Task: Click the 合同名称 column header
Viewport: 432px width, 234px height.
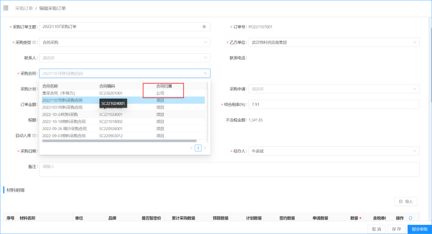Action: pyautogui.click(x=50, y=86)
